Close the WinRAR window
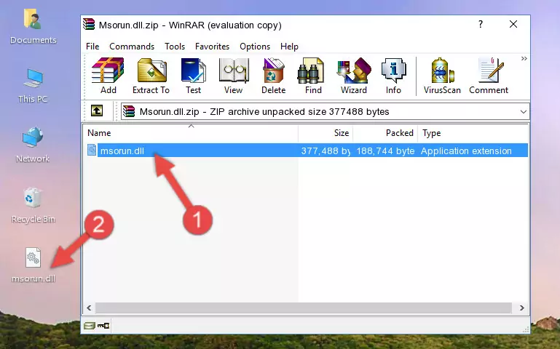 [x=513, y=24]
